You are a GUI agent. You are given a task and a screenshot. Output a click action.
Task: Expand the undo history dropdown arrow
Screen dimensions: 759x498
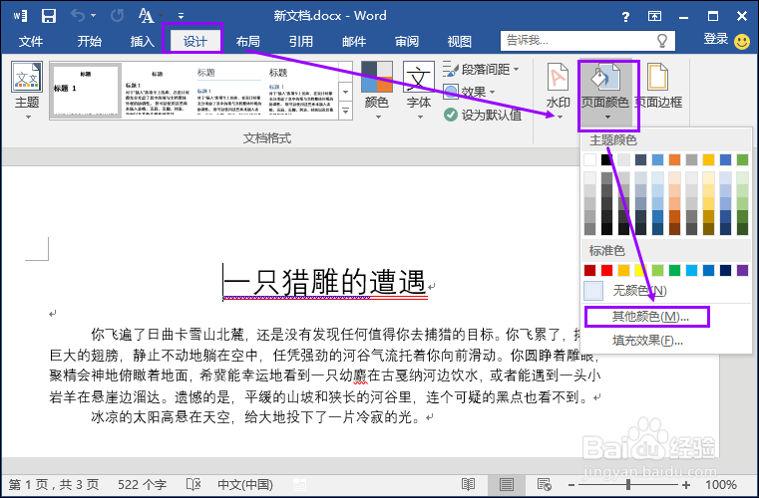93,16
